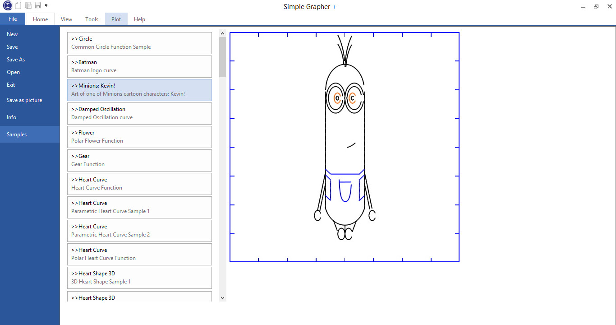Load the Polar Heart Curve Function sample
This screenshot has height=325, width=616.
point(139,254)
